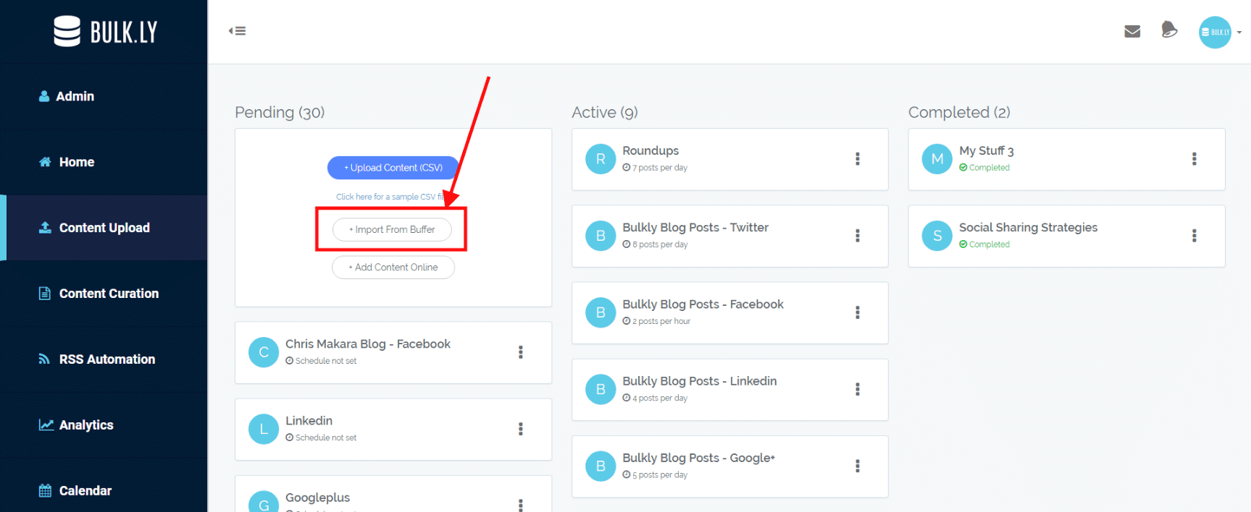Select Content Upload in the sidebar
Image resolution: width=1251 pixels, height=512 pixels.
pos(104,228)
